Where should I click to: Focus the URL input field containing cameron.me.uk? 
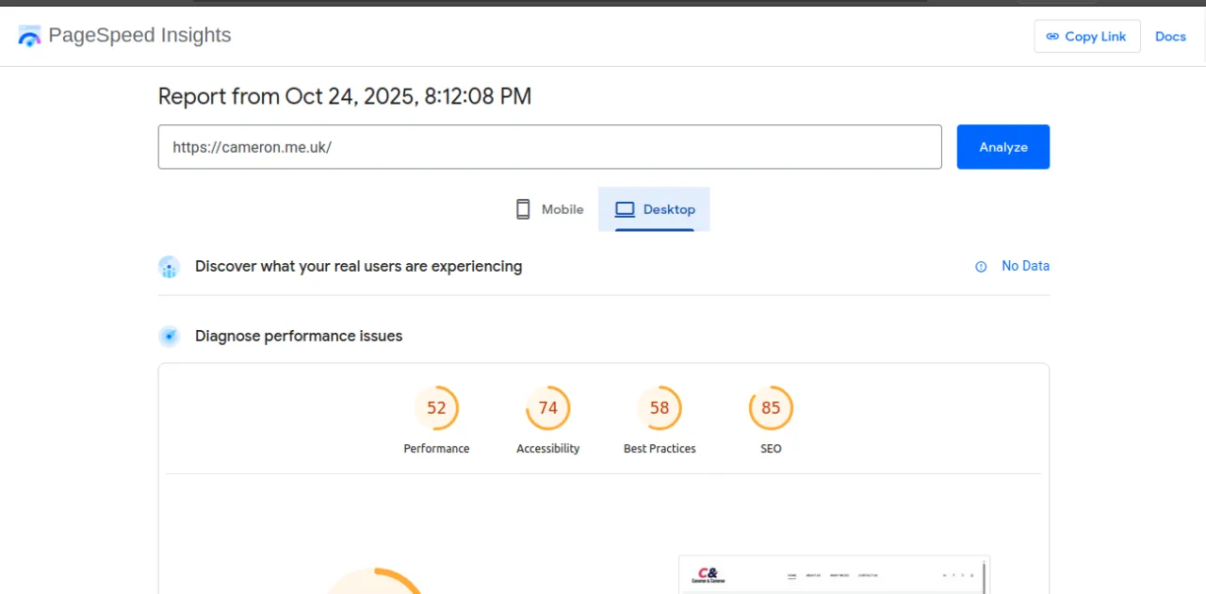click(x=549, y=147)
